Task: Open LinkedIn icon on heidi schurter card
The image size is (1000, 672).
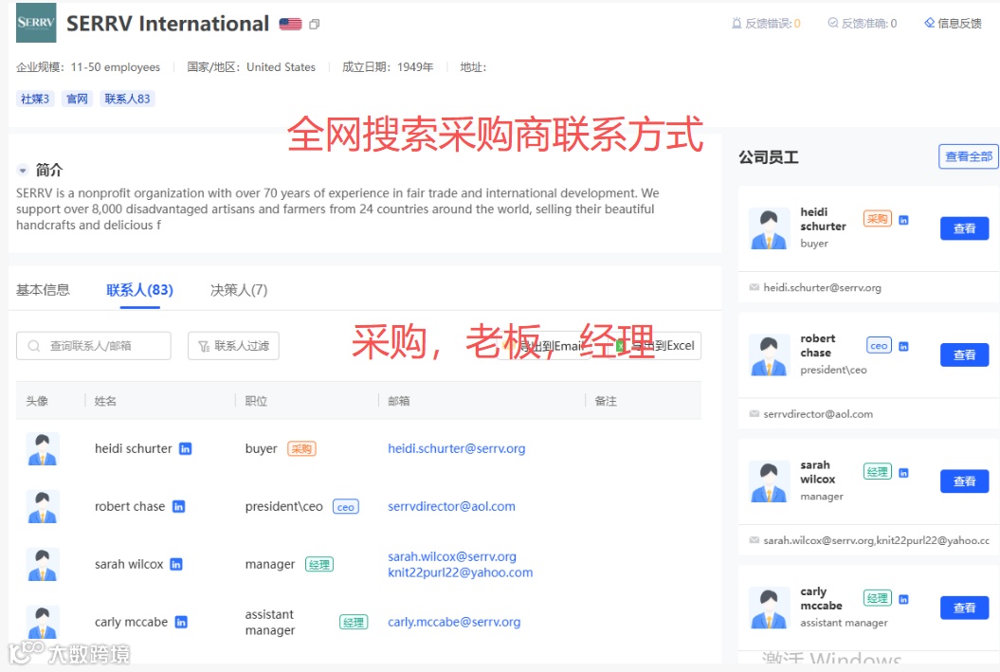Action: (903, 220)
